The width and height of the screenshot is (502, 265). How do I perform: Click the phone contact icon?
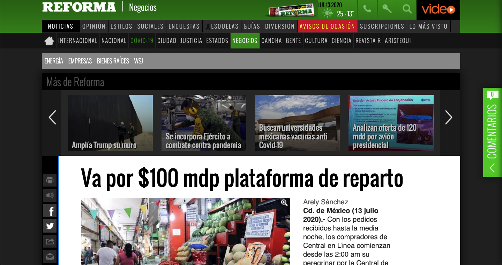[367, 9]
